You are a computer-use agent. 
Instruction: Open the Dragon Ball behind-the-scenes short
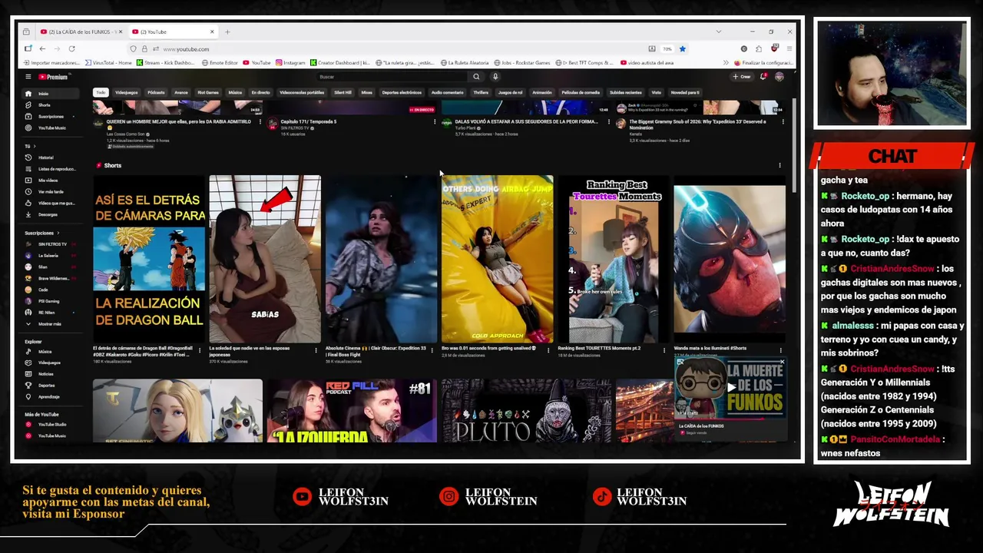point(149,259)
